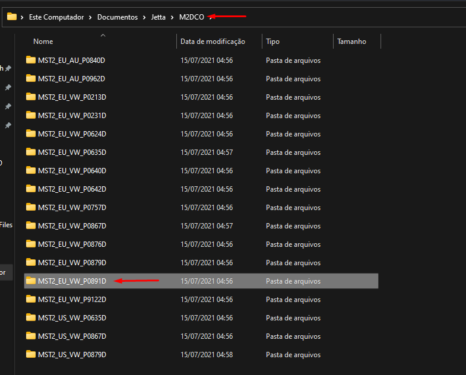Click the folder icon of MST2_EU_VW_P9122D

tap(31, 299)
